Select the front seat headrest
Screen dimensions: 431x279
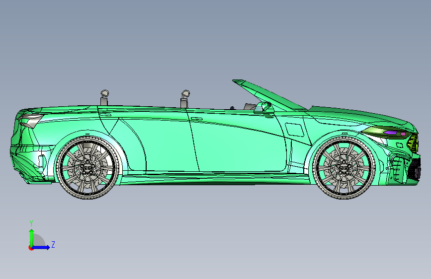(185, 99)
